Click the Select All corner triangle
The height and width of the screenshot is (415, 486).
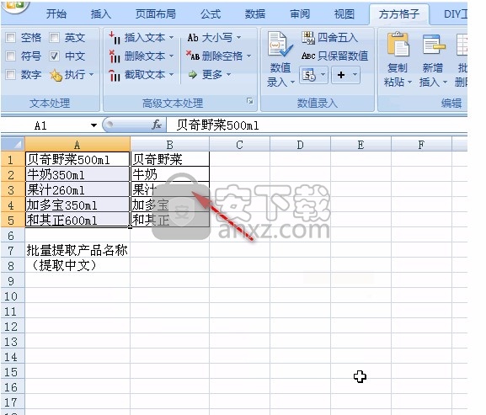(x=13, y=144)
